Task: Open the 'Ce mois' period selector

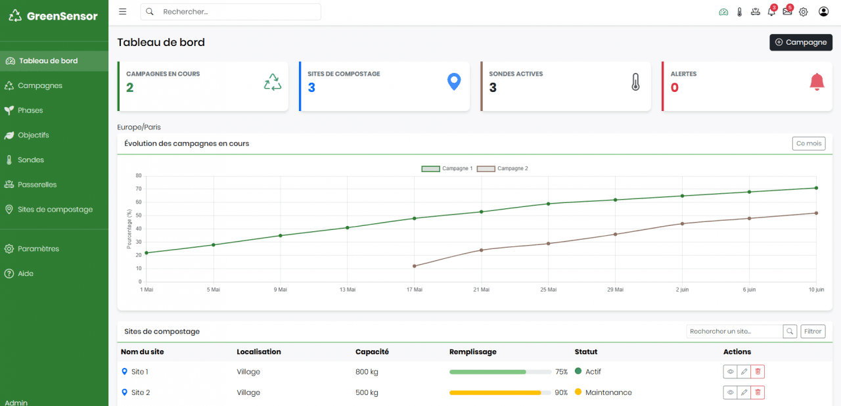Action: click(x=809, y=144)
